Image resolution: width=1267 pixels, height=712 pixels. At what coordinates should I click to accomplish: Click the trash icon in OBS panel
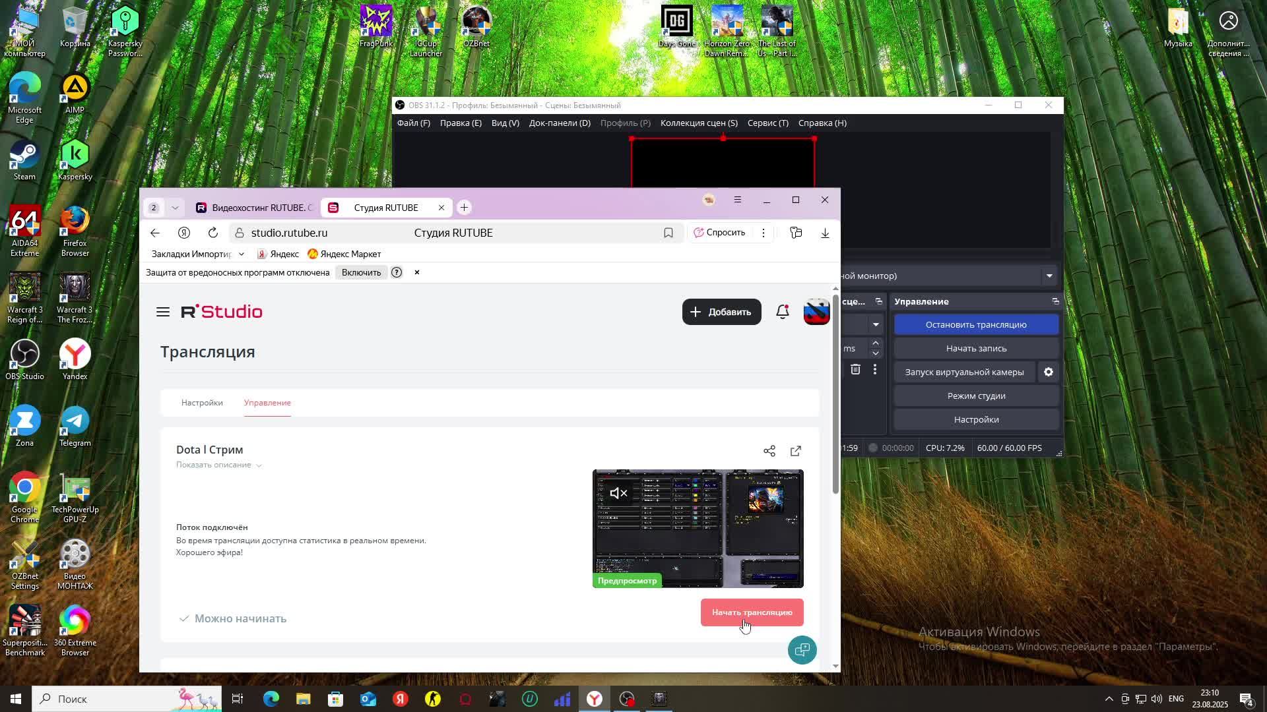point(855,369)
